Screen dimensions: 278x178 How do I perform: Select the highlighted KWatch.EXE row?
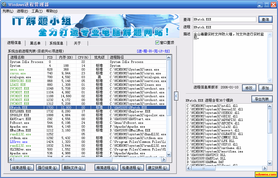(88, 107)
